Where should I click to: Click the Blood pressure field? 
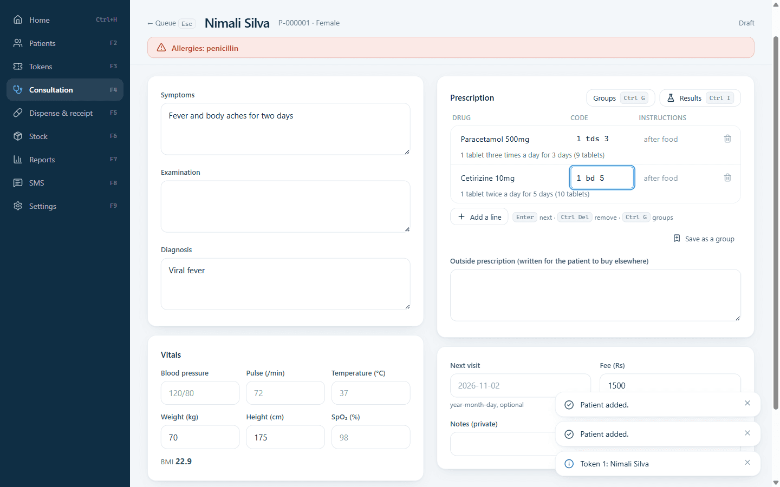tap(200, 393)
